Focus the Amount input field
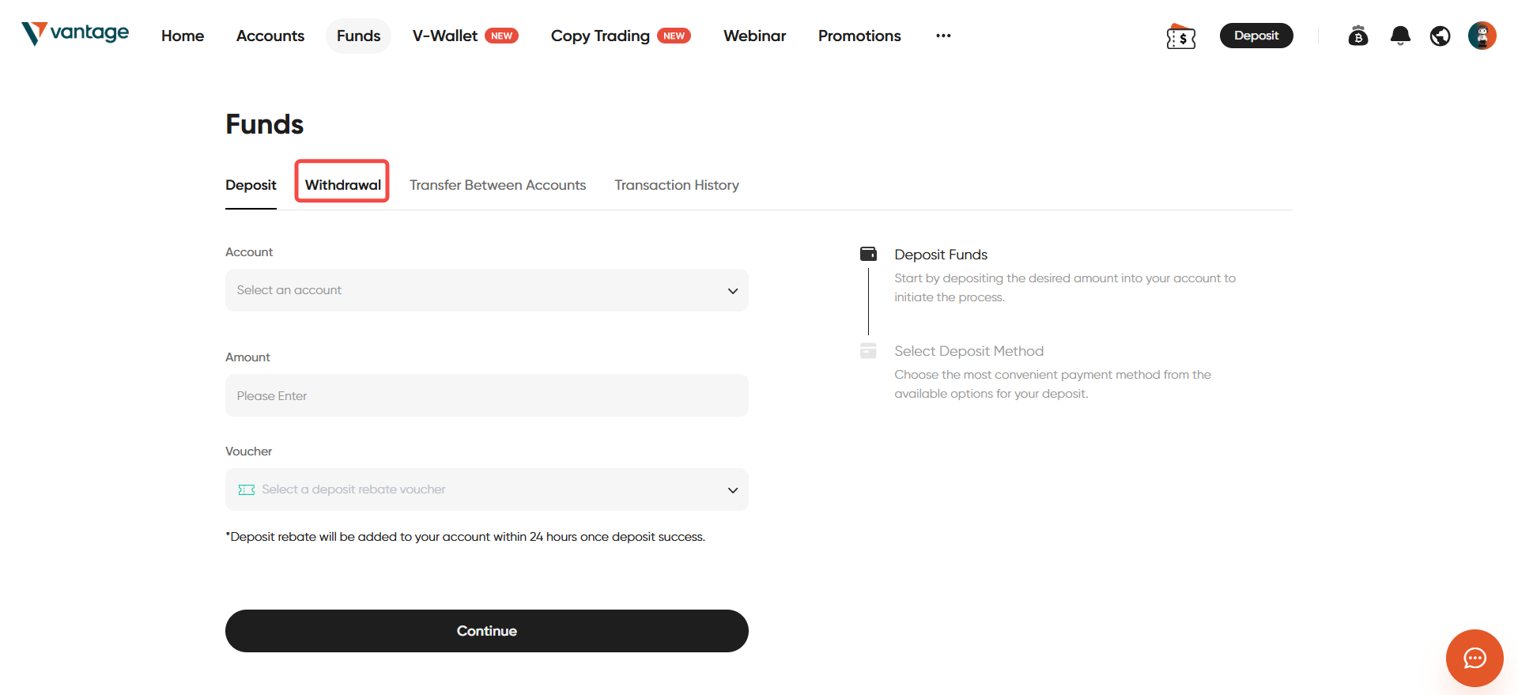Screen dimensions: 1518x695 click(x=486, y=395)
